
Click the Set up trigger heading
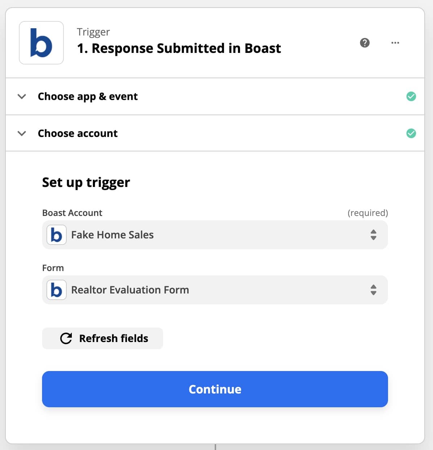click(86, 182)
